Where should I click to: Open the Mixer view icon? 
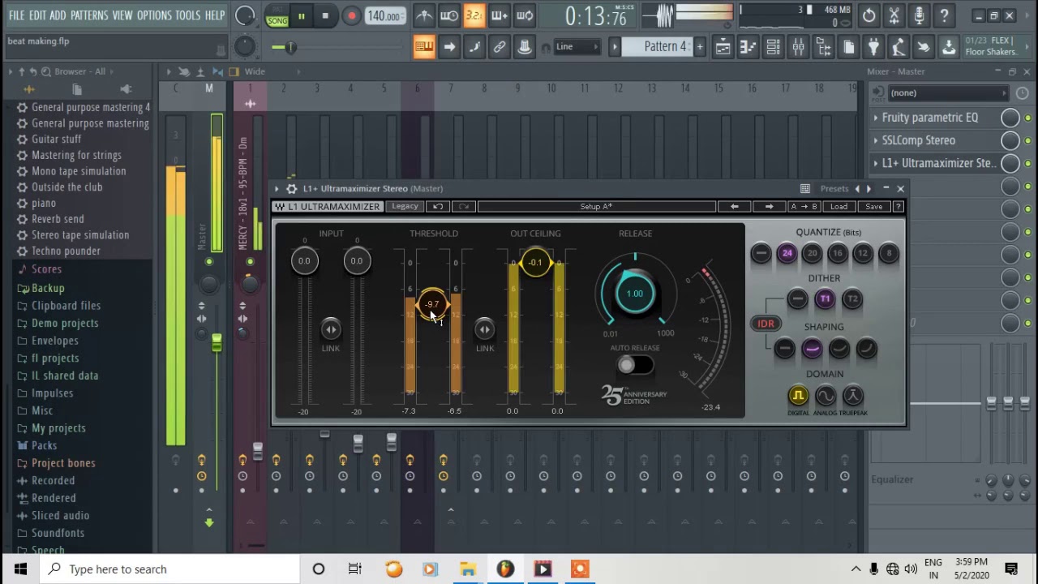click(x=798, y=47)
